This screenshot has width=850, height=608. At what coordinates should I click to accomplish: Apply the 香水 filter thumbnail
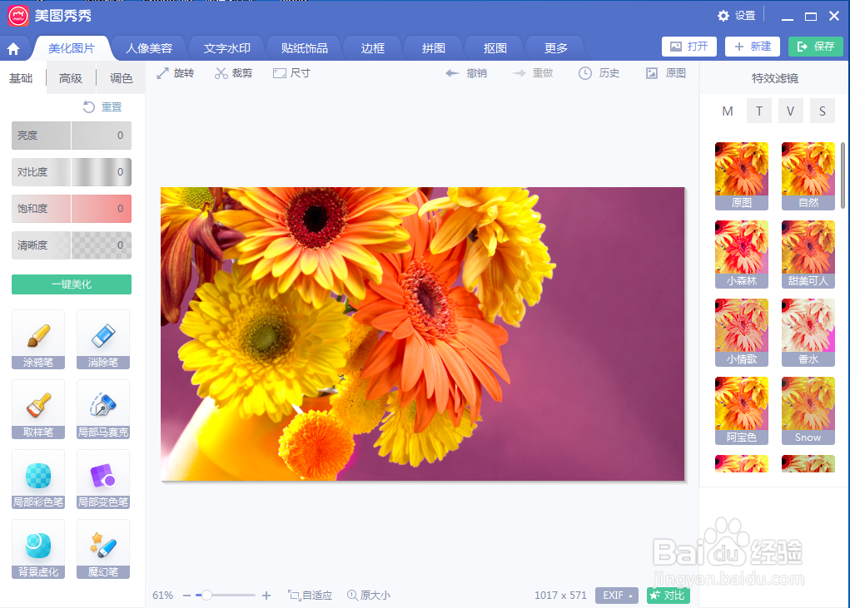pos(808,333)
